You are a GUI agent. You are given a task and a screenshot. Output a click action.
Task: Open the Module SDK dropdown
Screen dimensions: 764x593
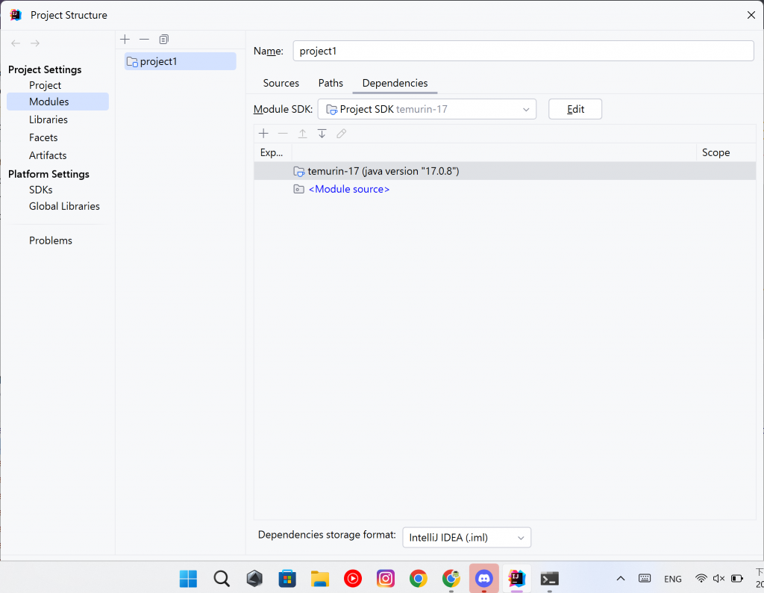click(427, 109)
